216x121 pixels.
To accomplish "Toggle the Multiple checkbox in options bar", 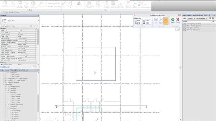I will tap(2, 13).
